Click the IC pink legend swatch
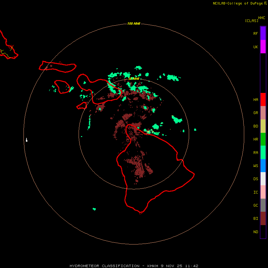This screenshot has height=268, width=268. pos(263,192)
